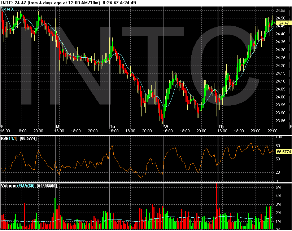Click the 24.30 price axis label
The height and width of the screenshot is (231, 292).
tap(280, 50)
